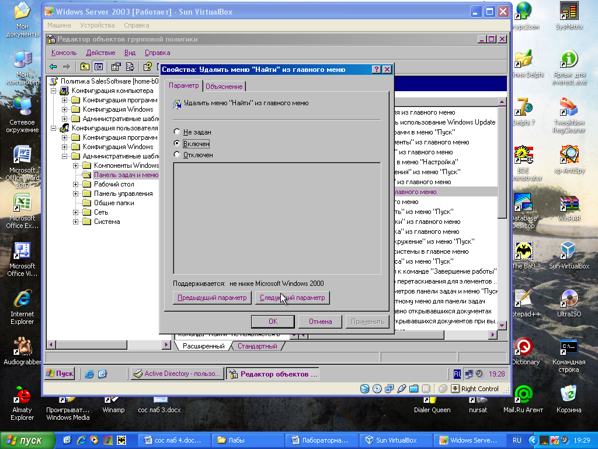Open 'сос лаб 4.doc' host taskbar item
Image resolution: width=598 pixels, height=449 pixels.
coord(173,440)
